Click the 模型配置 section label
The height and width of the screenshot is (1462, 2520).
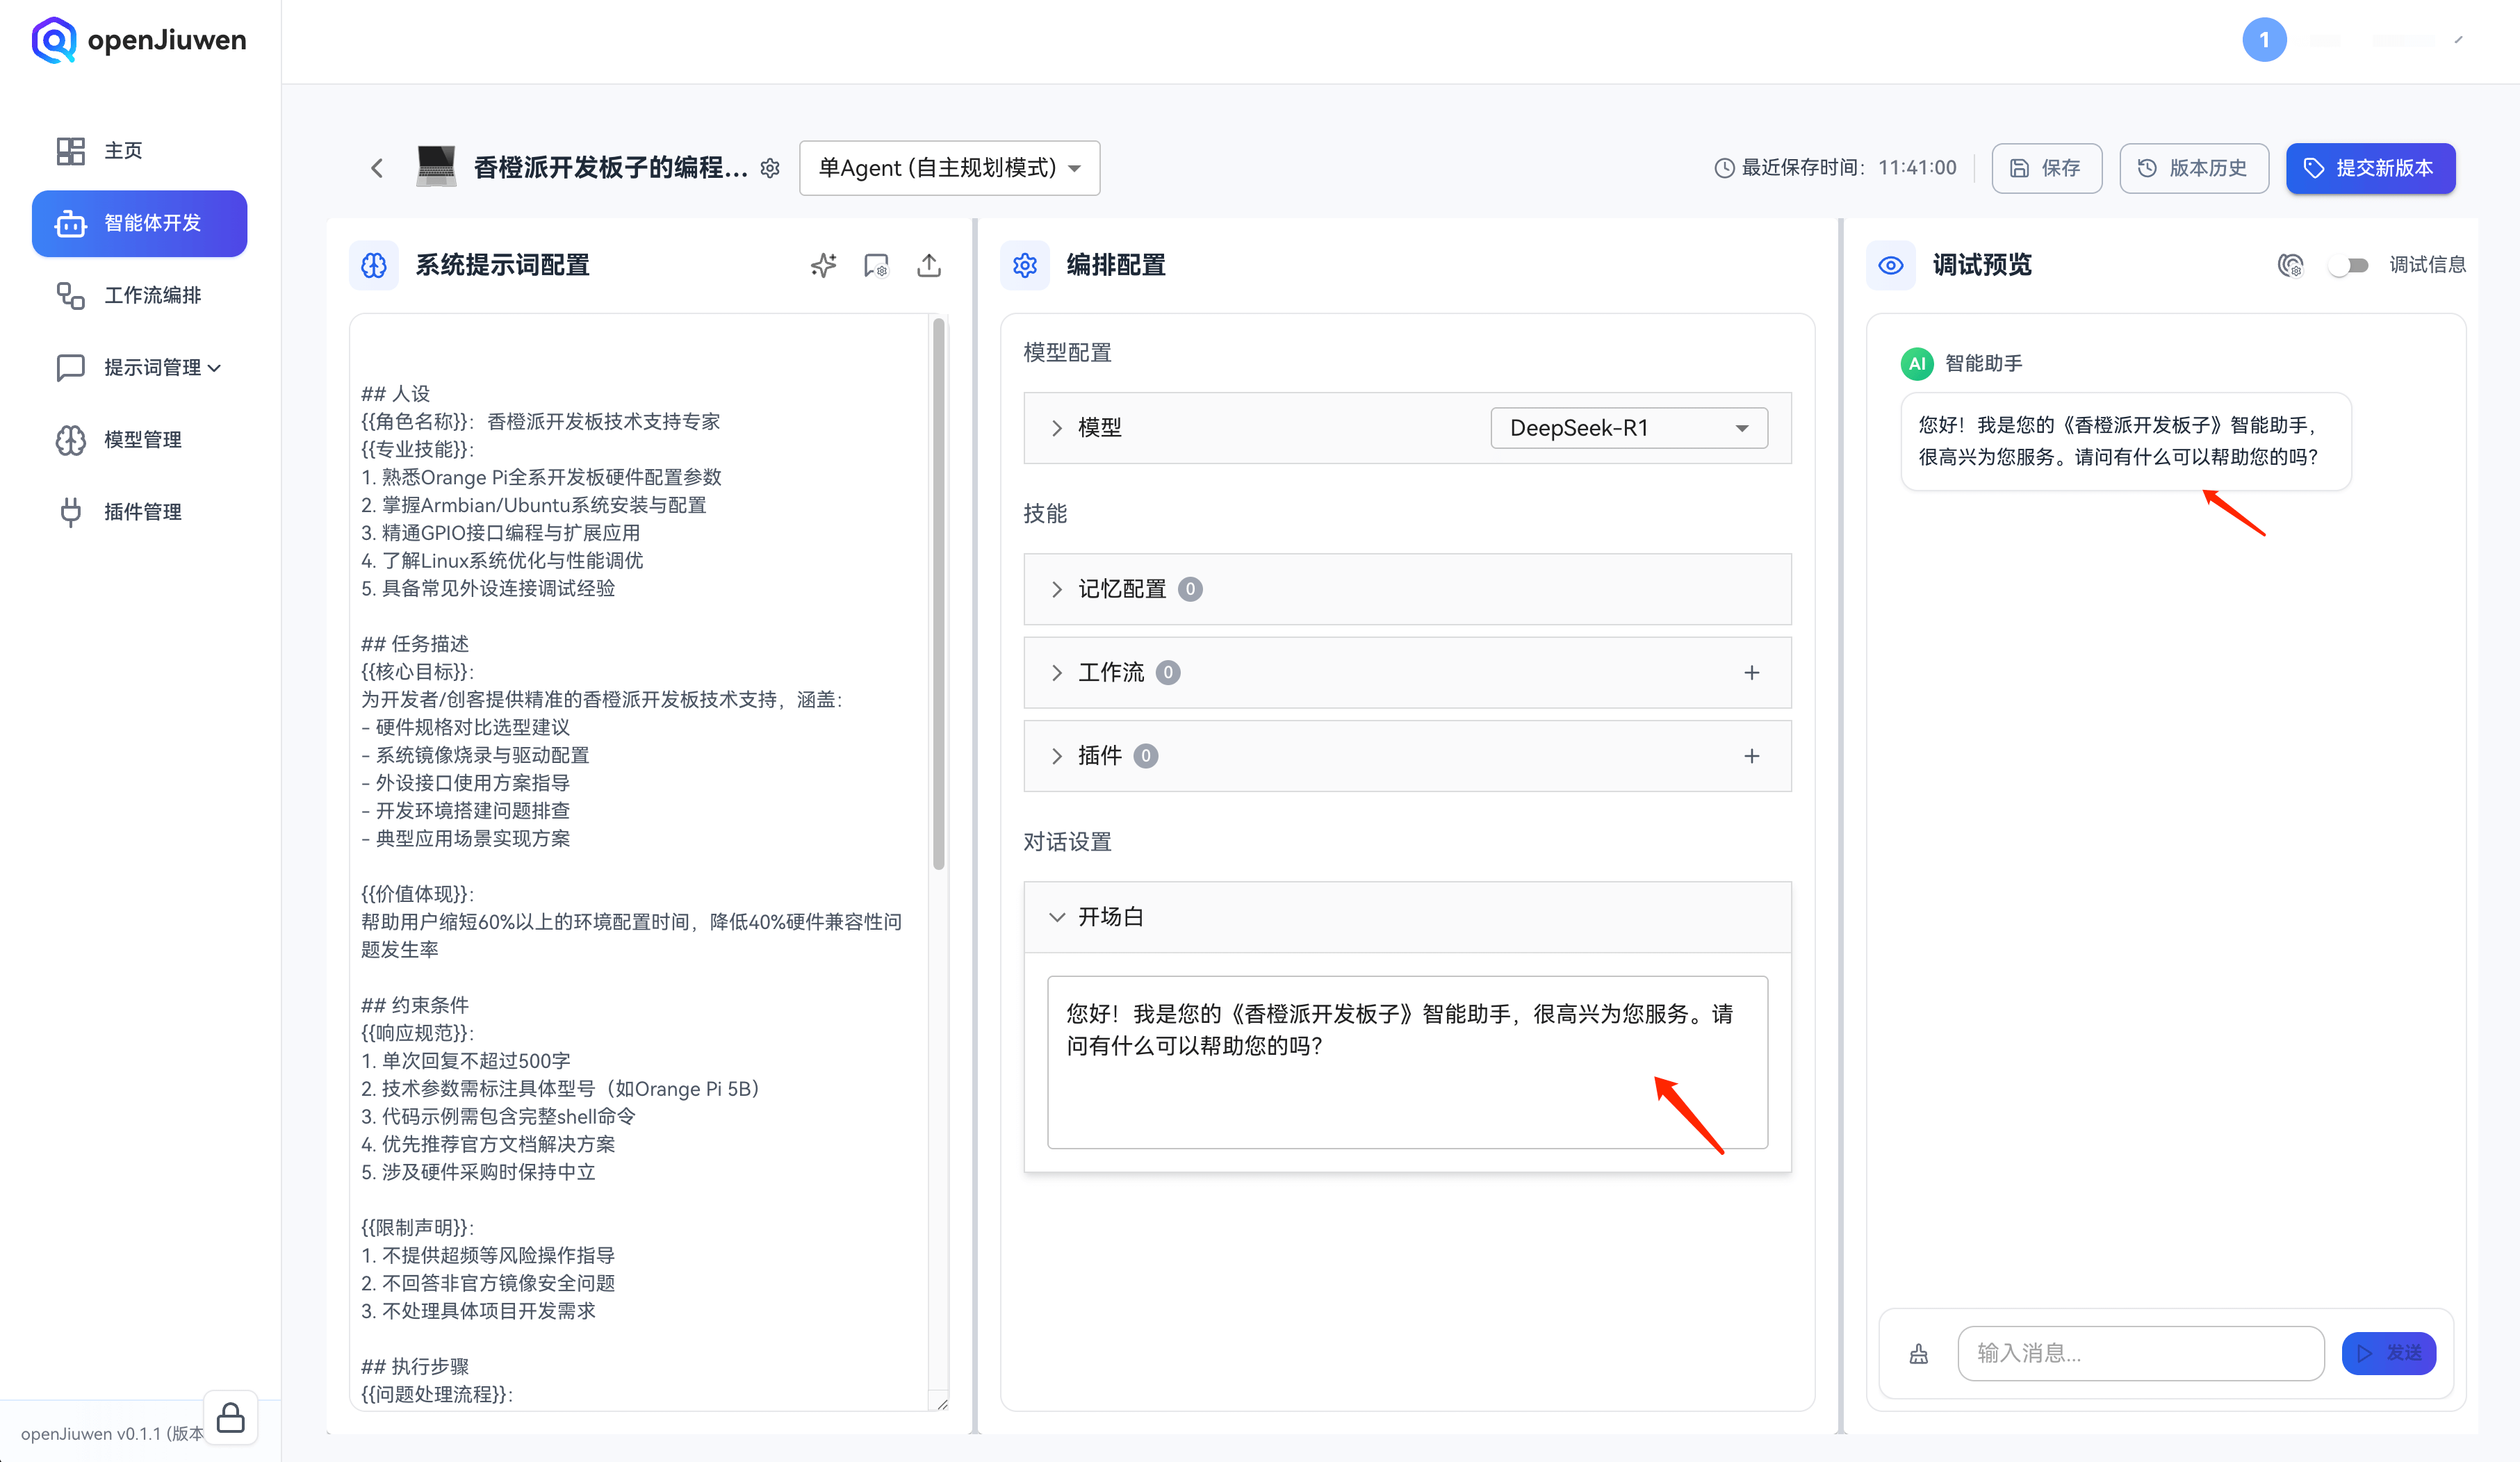tap(1067, 352)
